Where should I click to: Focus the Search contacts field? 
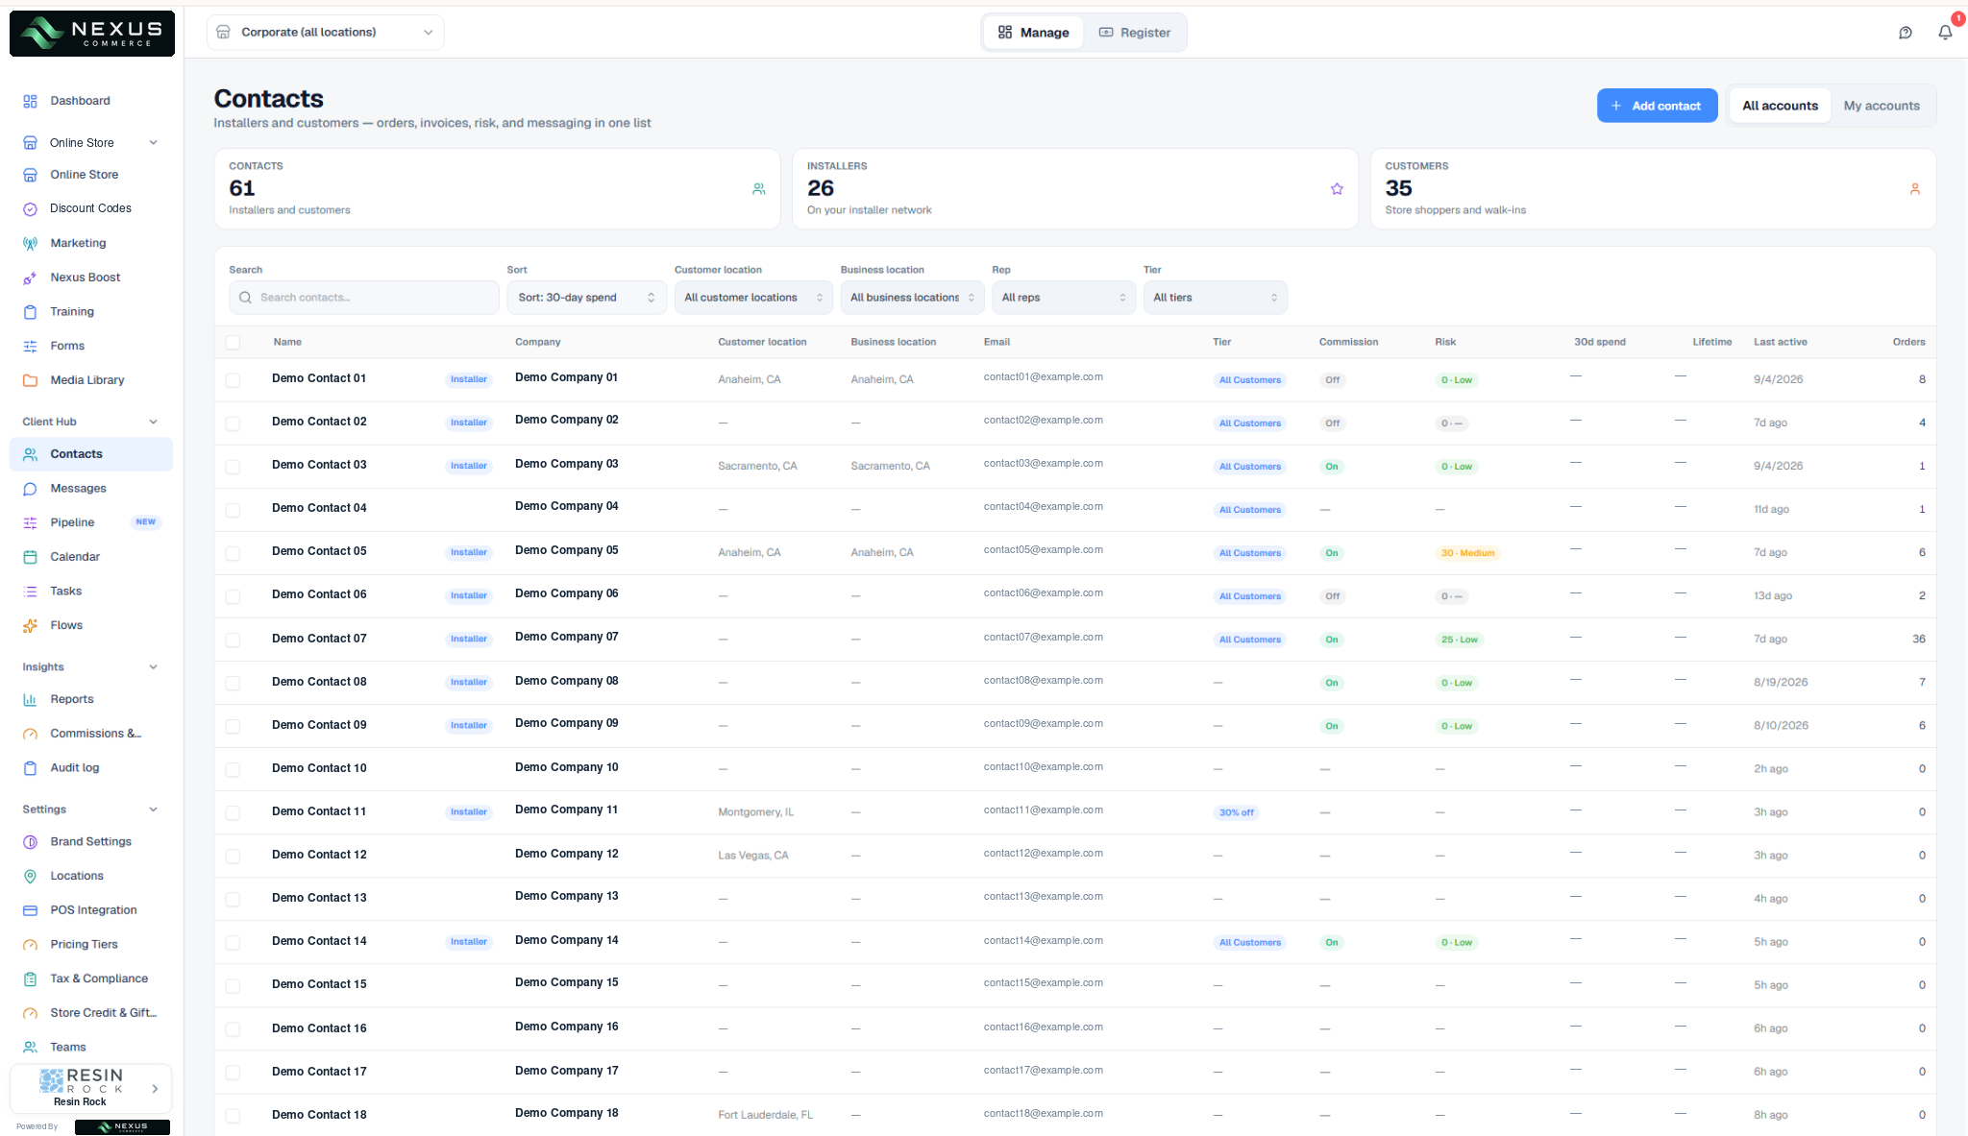click(364, 298)
